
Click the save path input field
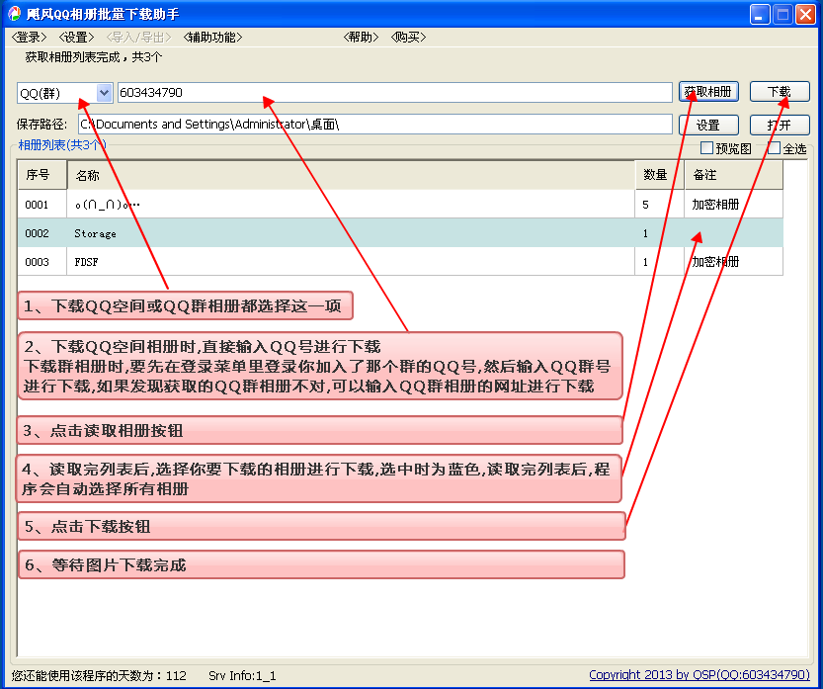coord(374,125)
